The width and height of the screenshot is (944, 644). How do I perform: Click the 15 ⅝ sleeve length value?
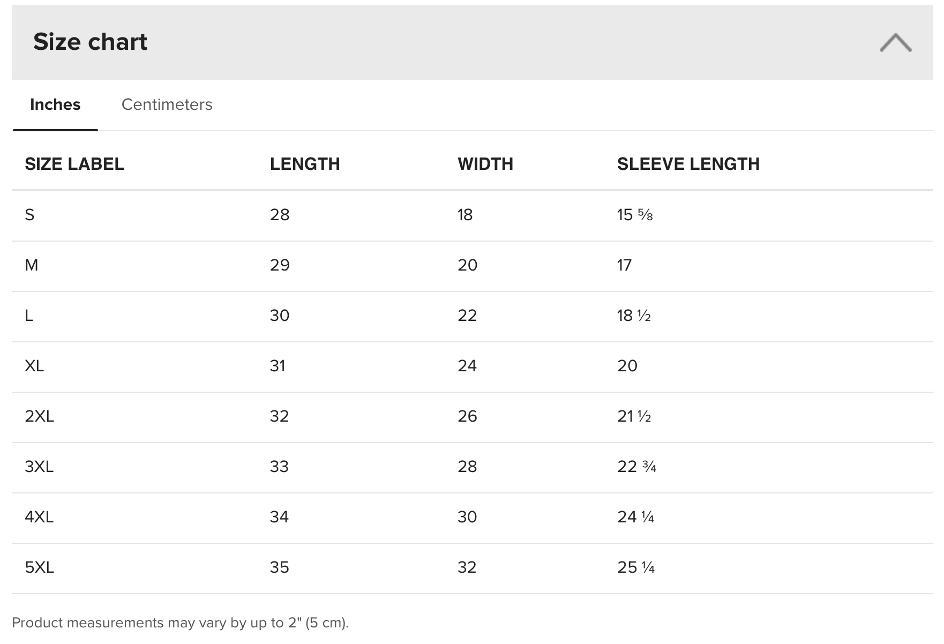point(635,215)
